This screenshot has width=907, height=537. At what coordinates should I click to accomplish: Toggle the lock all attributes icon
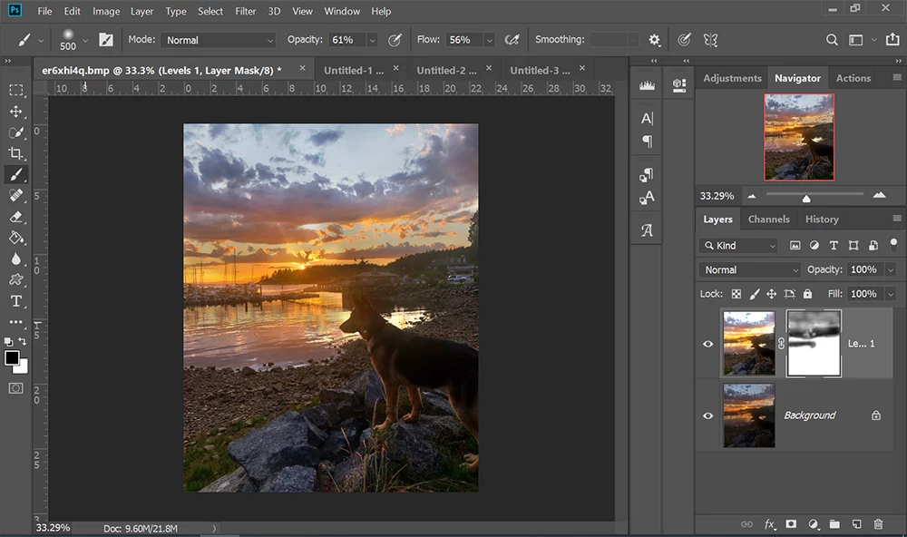click(x=807, y=294)
